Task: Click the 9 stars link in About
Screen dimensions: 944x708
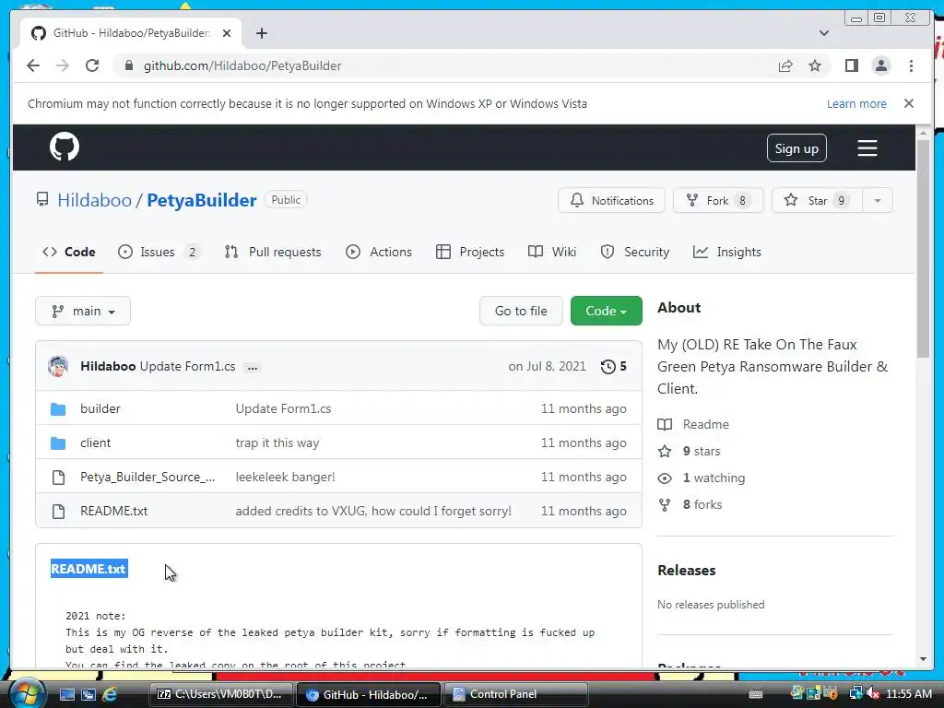Action: tap(690, 452)
